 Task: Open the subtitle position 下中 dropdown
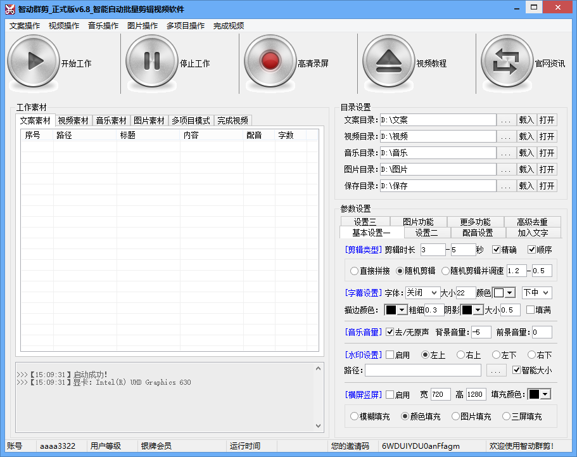coord(536,293)
